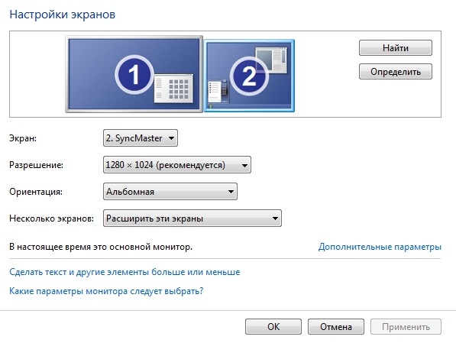Select monitor 1 in the display preview
This screenshot has height=343, width=456.
(134, 74)
